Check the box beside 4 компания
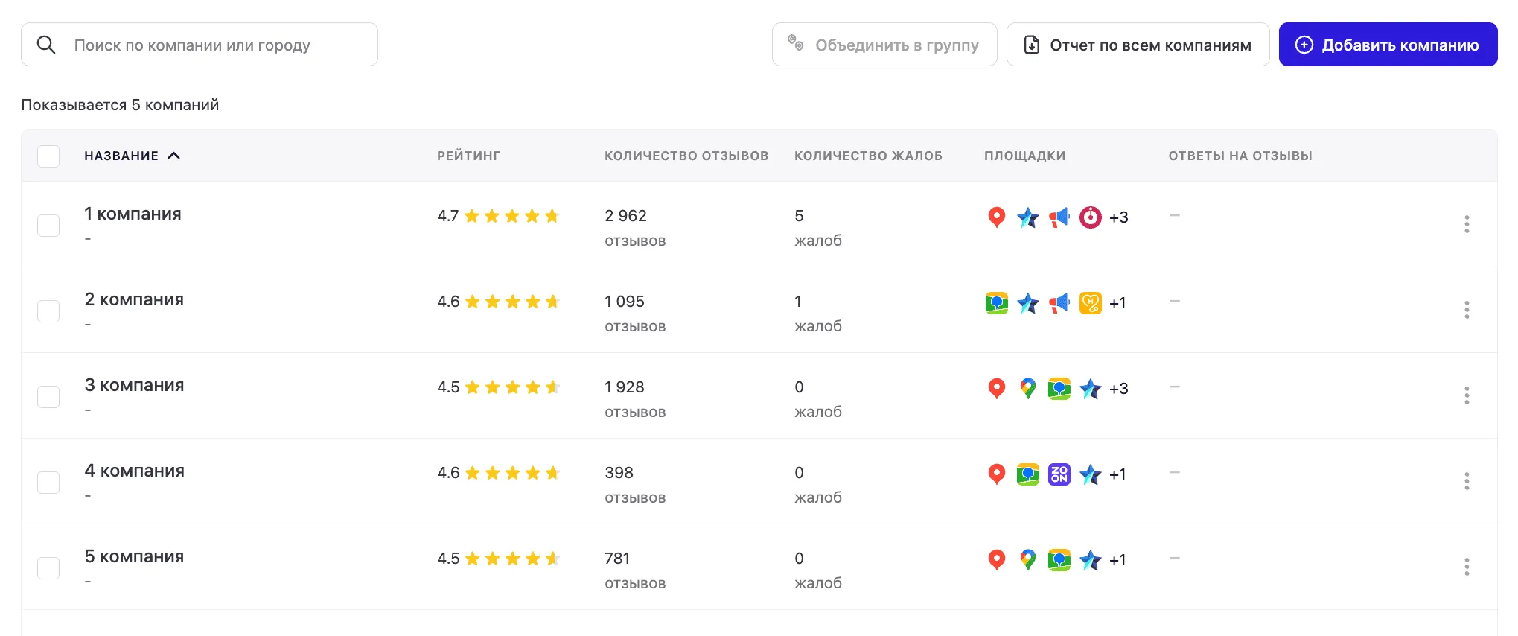The height and width of the screenshot is (636, 1518). point(48,482)
